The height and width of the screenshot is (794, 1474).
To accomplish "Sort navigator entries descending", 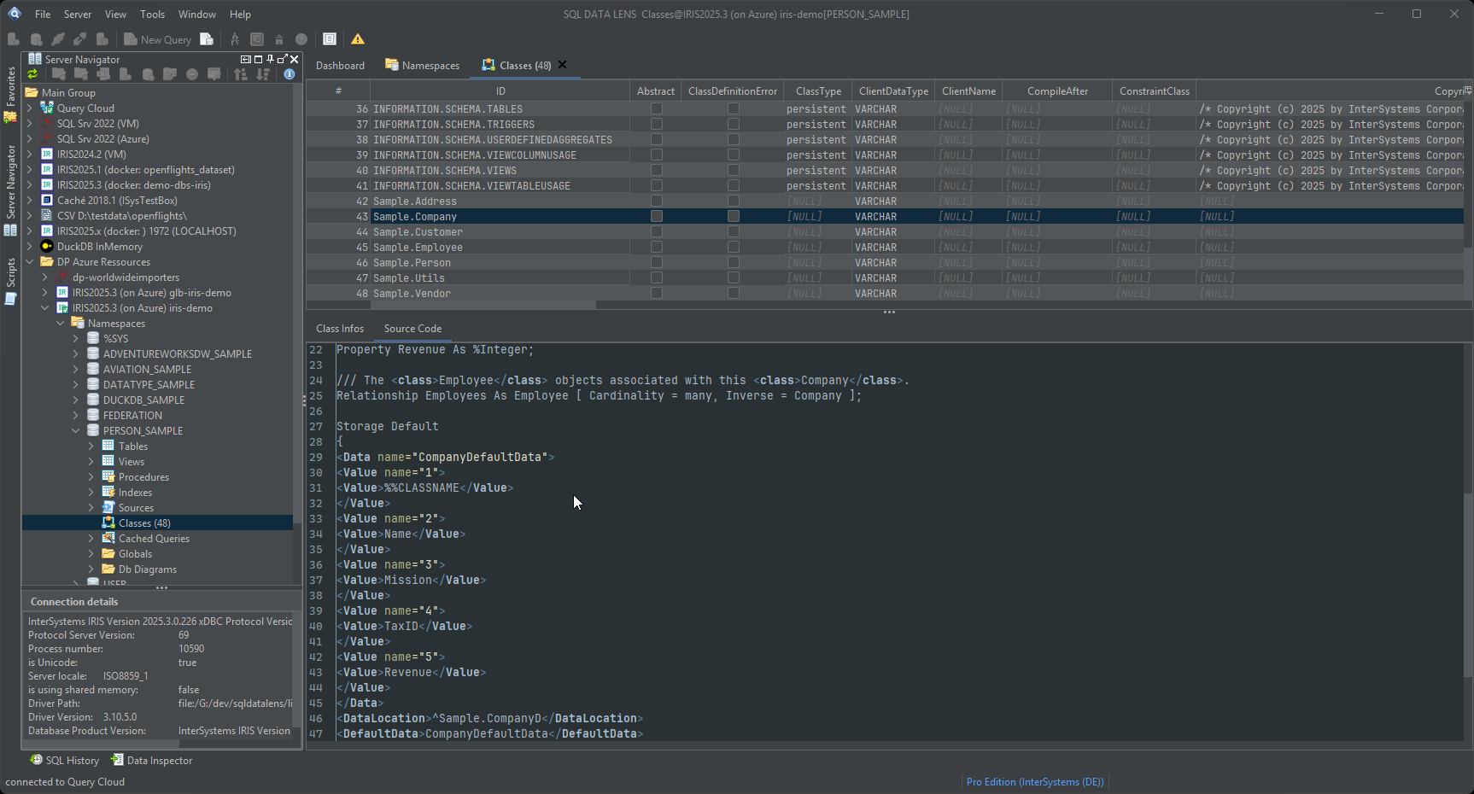I will pyautogui.click(x=263, y=74).
